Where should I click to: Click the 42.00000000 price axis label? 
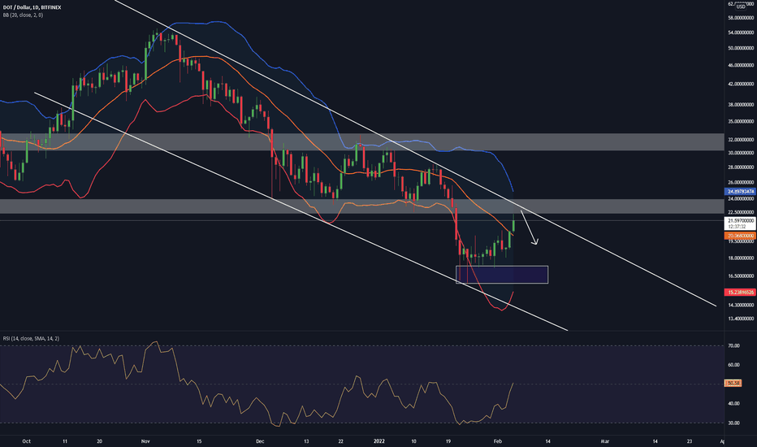[741, 84]
